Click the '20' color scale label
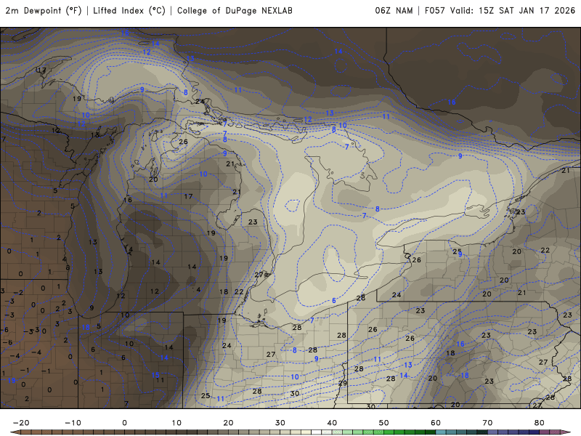The height and width of the screenshot is (436, 581). (x=228, y=423)
